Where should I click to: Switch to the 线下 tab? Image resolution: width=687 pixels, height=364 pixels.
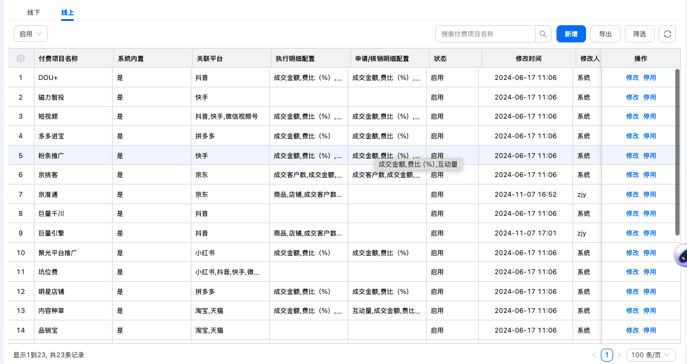click(x=34, y=12)
